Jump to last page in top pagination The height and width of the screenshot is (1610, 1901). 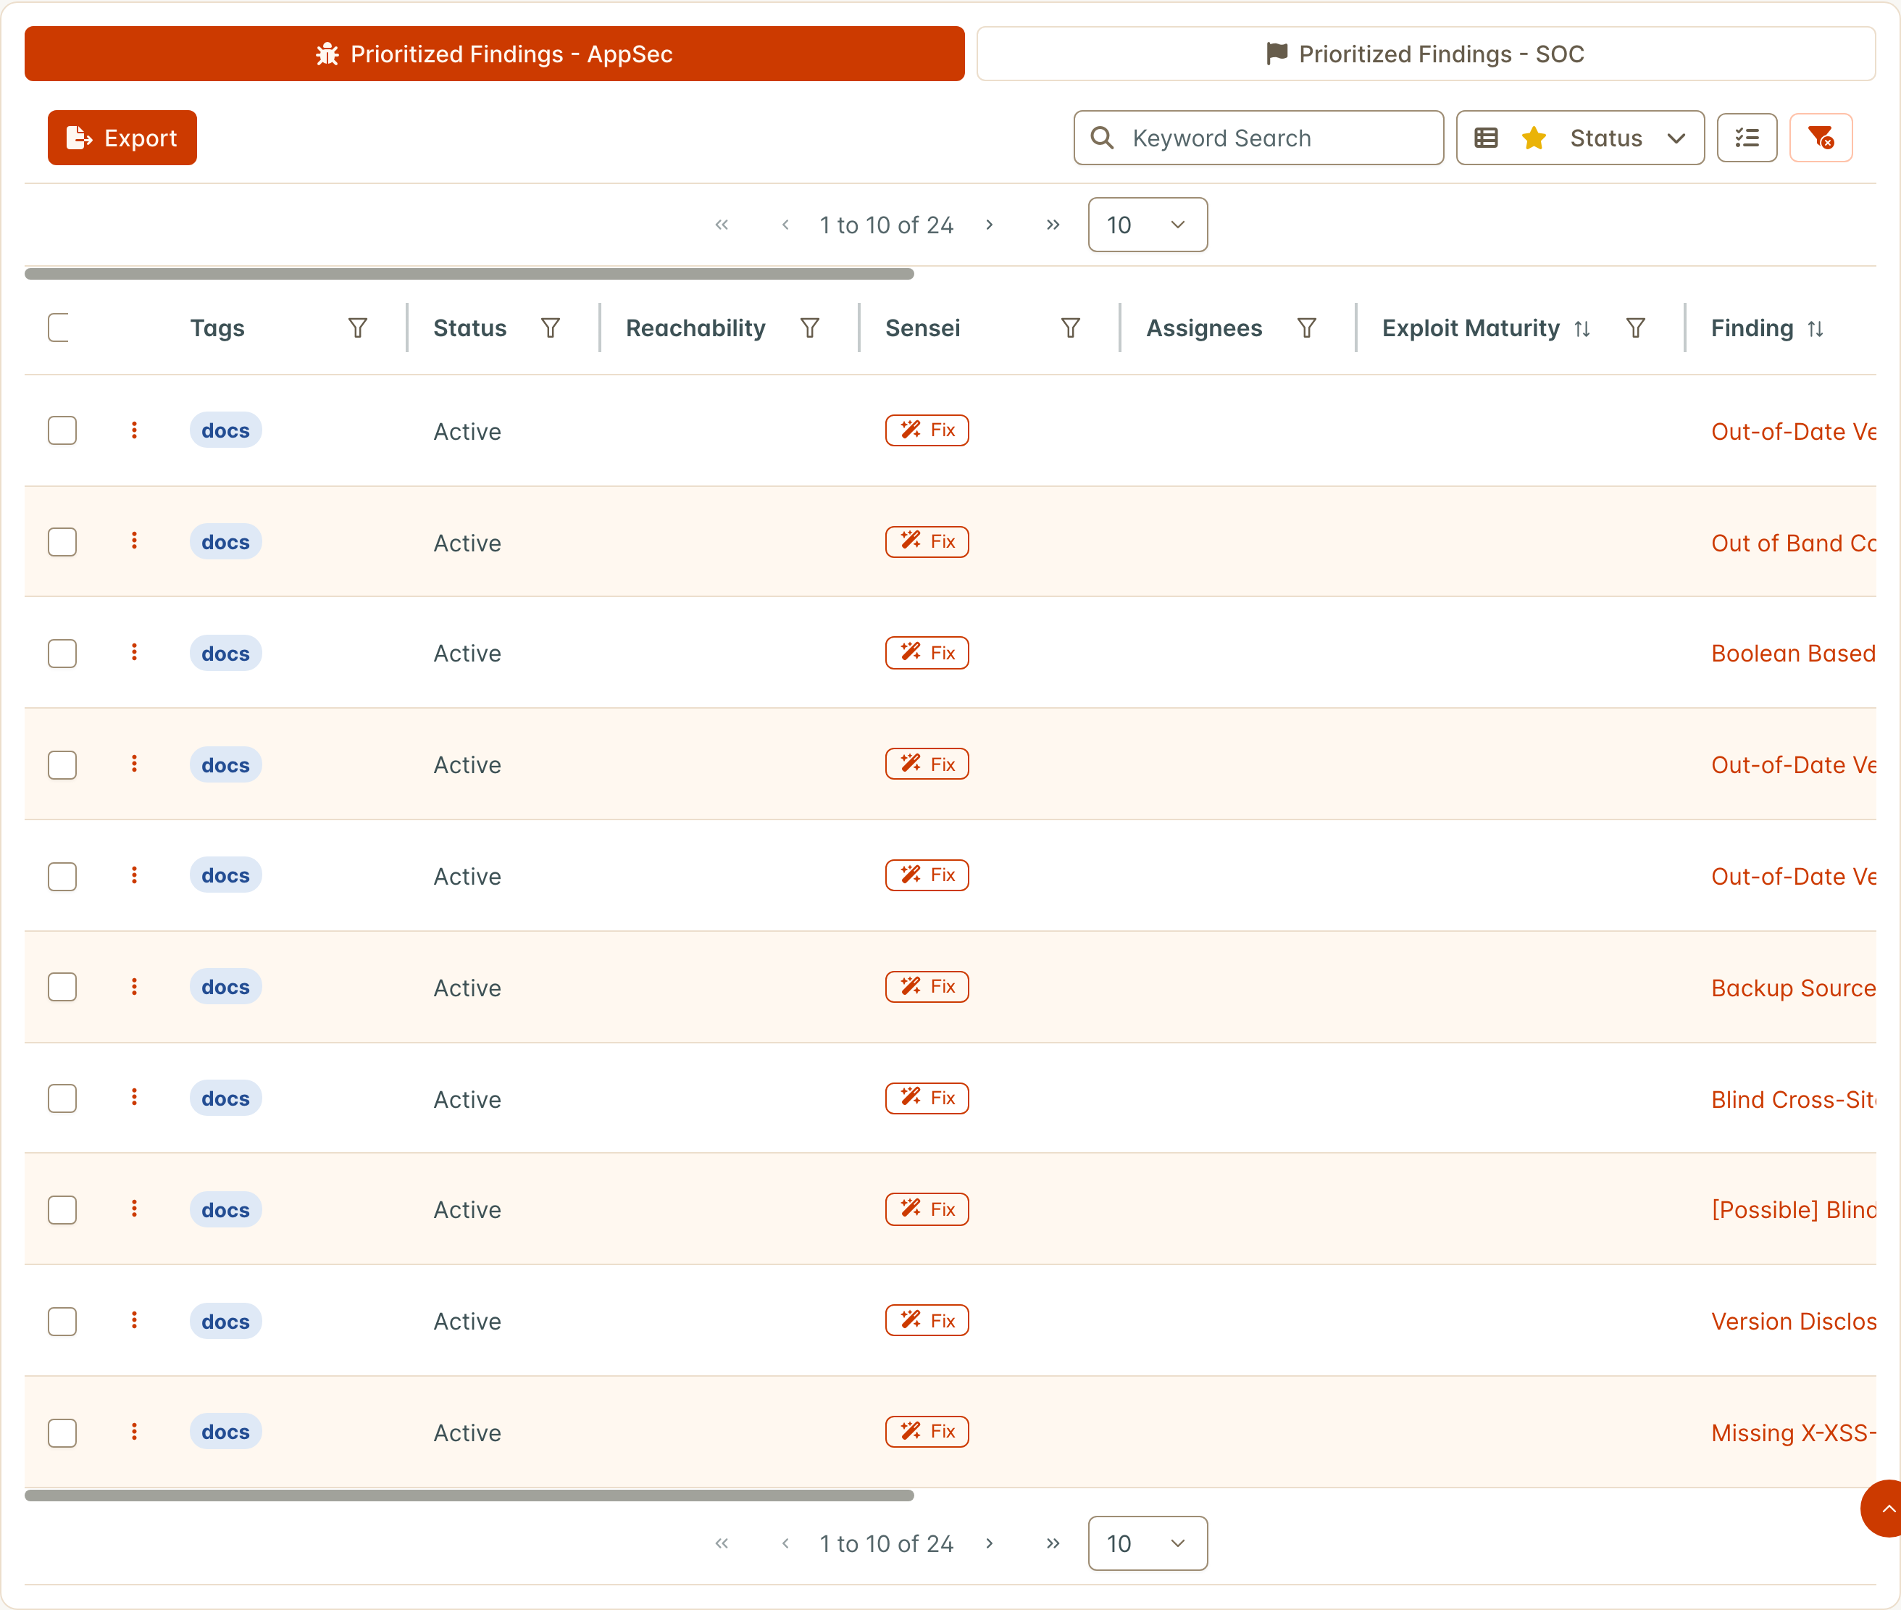1053,225
